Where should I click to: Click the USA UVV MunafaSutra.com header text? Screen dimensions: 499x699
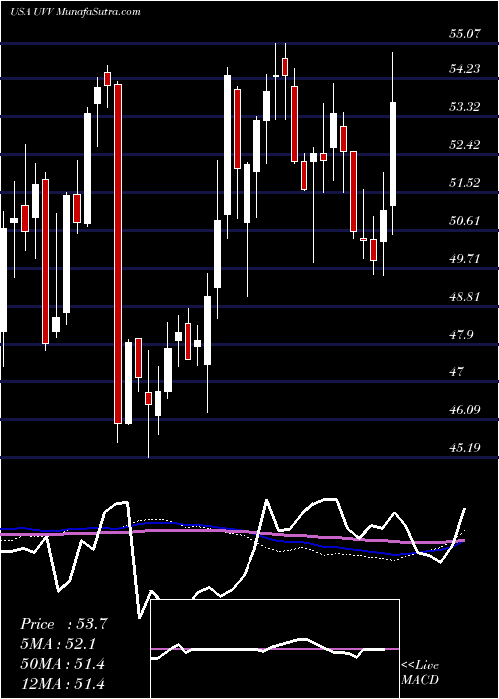pyautogui.click(x=75, y=12)
